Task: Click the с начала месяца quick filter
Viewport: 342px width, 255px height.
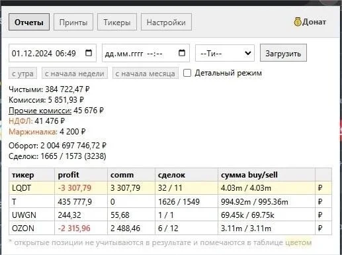Action: [x=146, y=73]
